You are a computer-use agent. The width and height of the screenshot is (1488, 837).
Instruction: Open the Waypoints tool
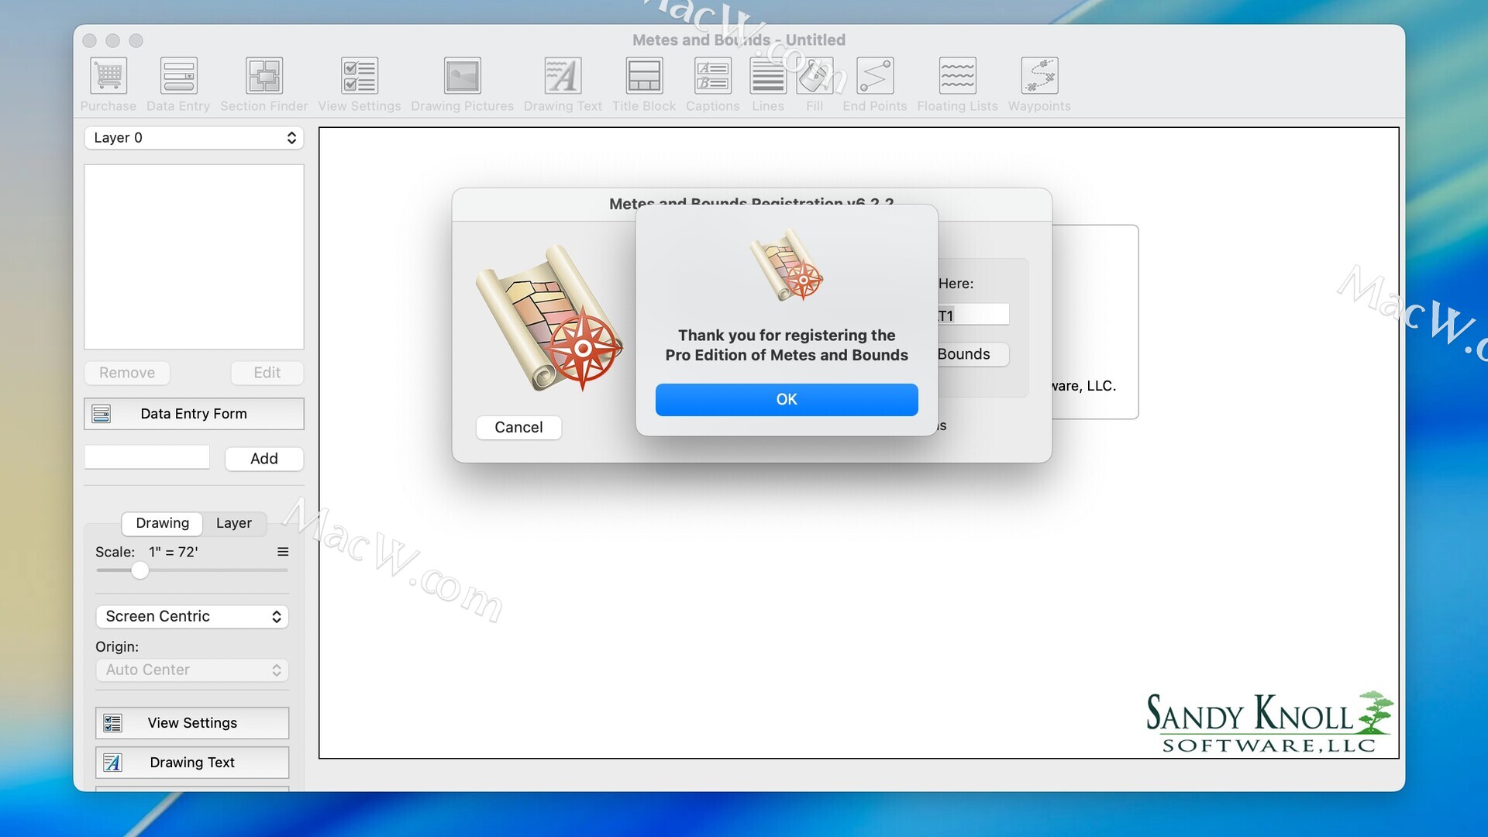point(1039,76)
